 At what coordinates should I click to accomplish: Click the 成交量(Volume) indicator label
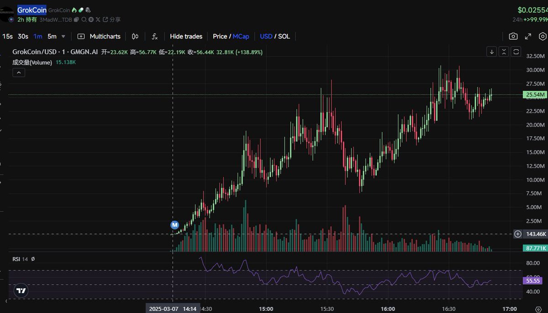(32, 63)
